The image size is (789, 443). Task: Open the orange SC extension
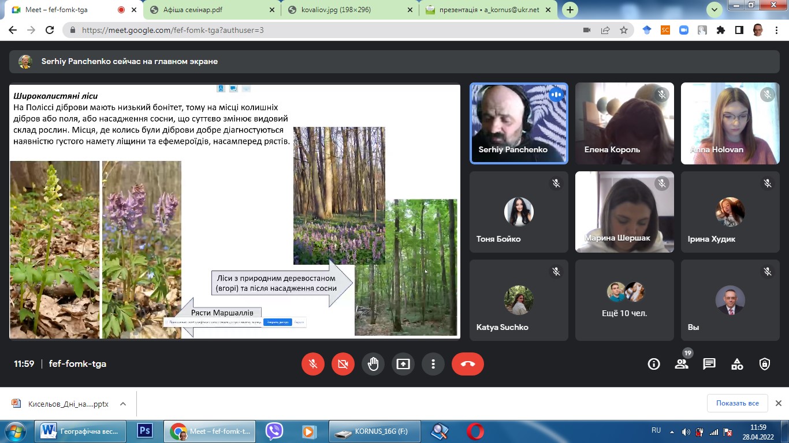[x=665, y=30]
